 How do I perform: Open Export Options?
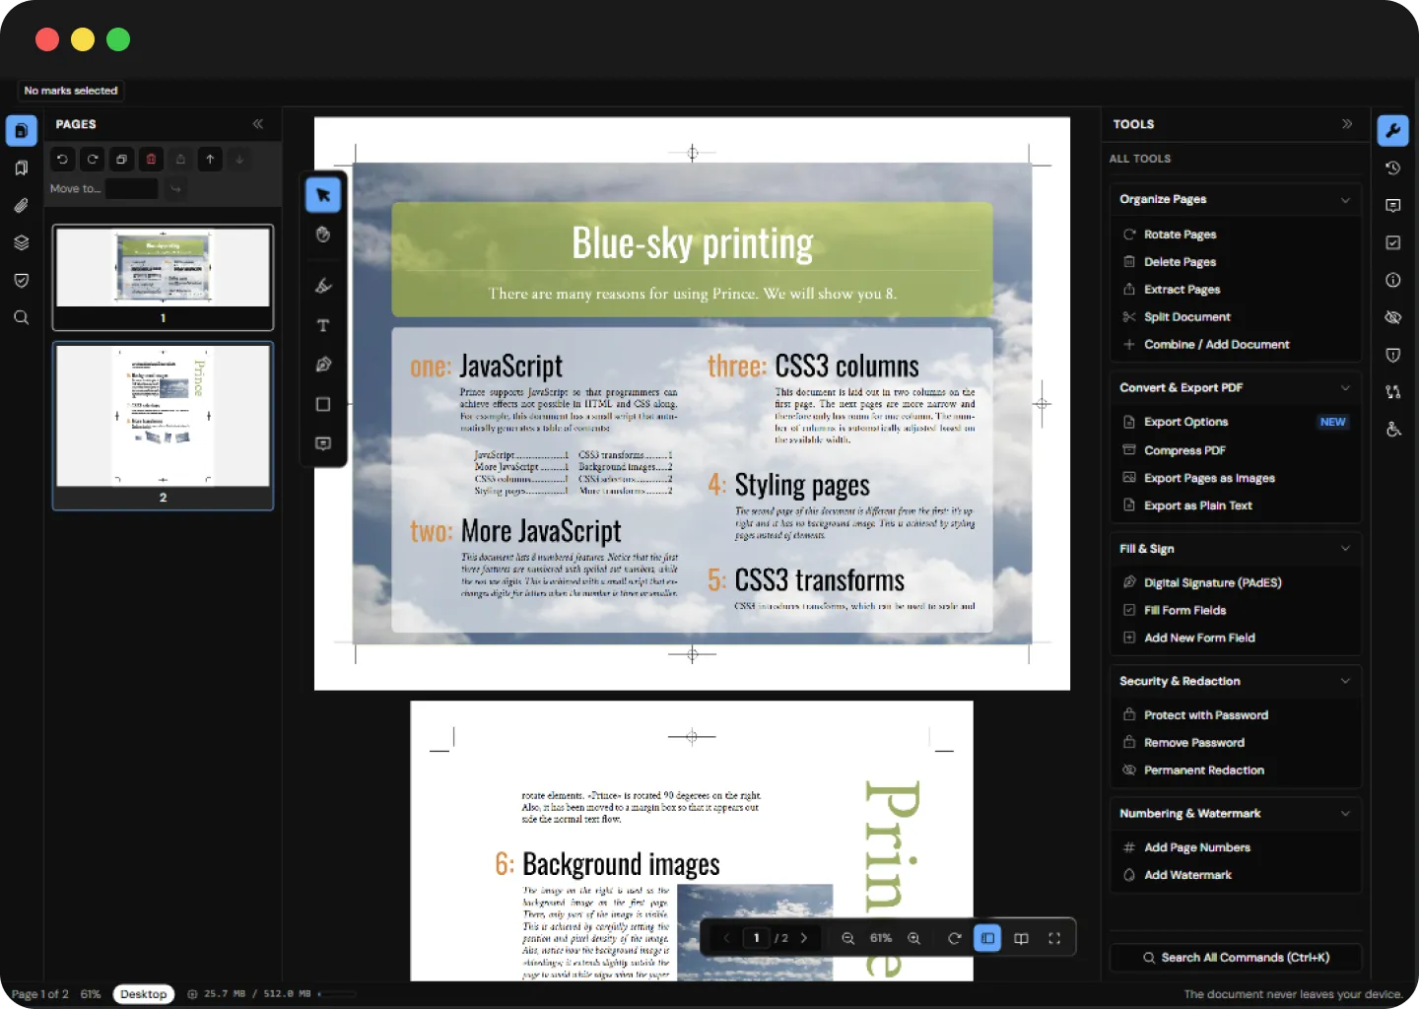pyautogui.click(x=1236, y=422)
